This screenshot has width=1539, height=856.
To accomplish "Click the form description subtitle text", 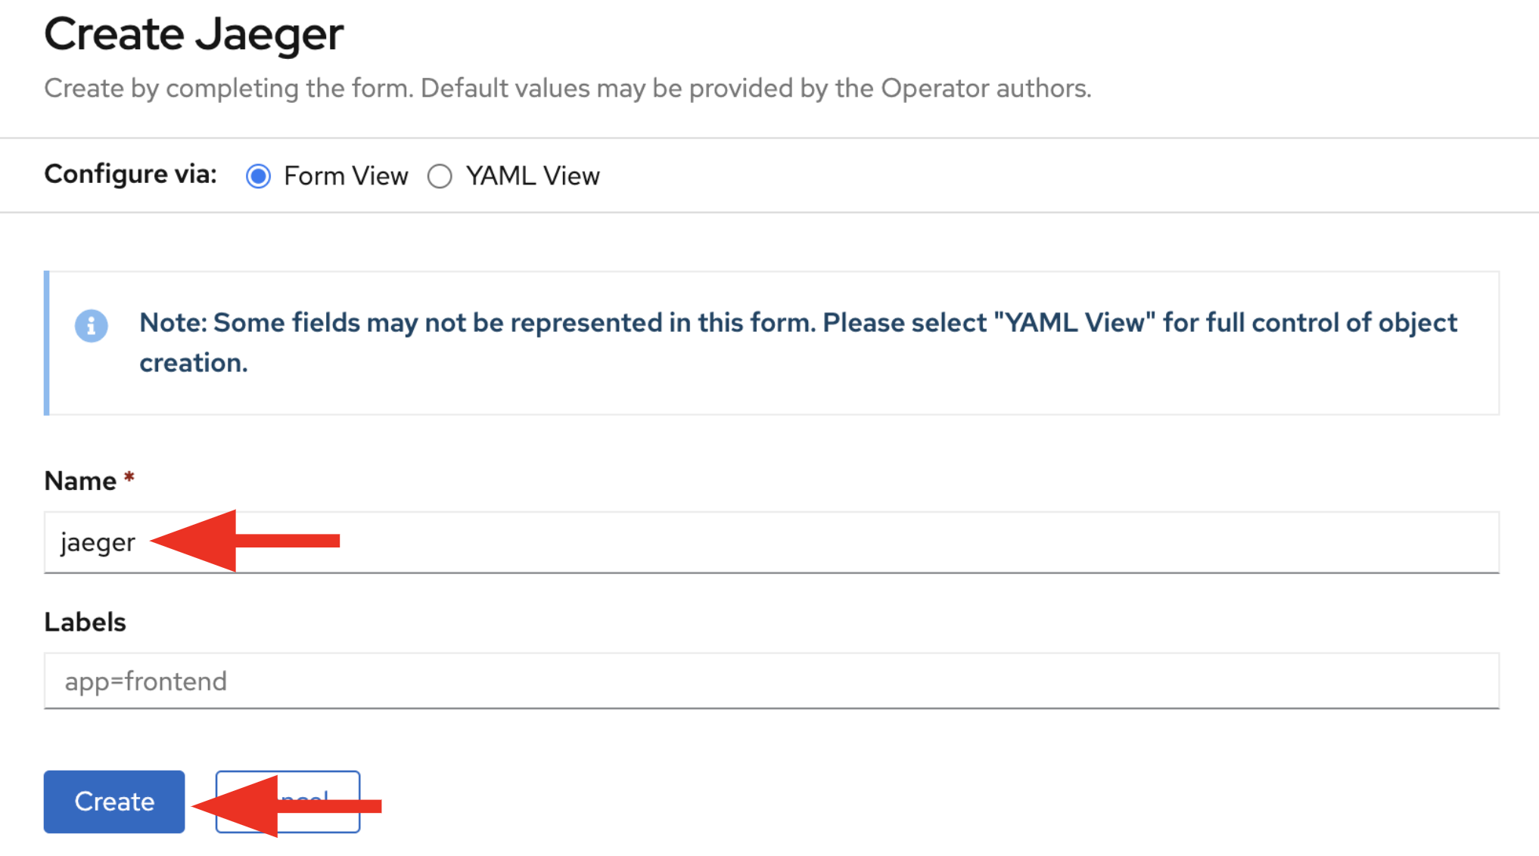I will pos(567,88).
